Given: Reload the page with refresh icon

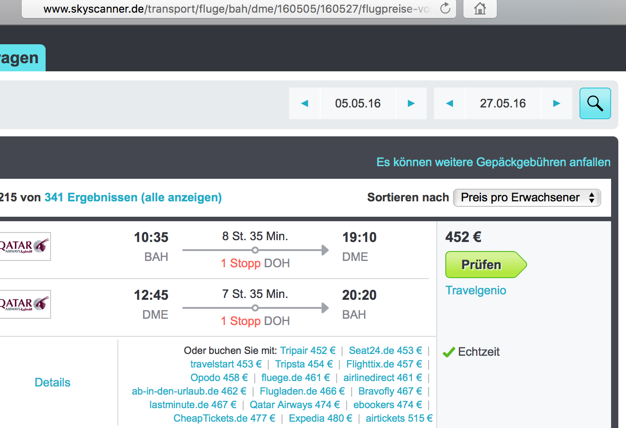Looking at the screenshot, I should [445, 8].
